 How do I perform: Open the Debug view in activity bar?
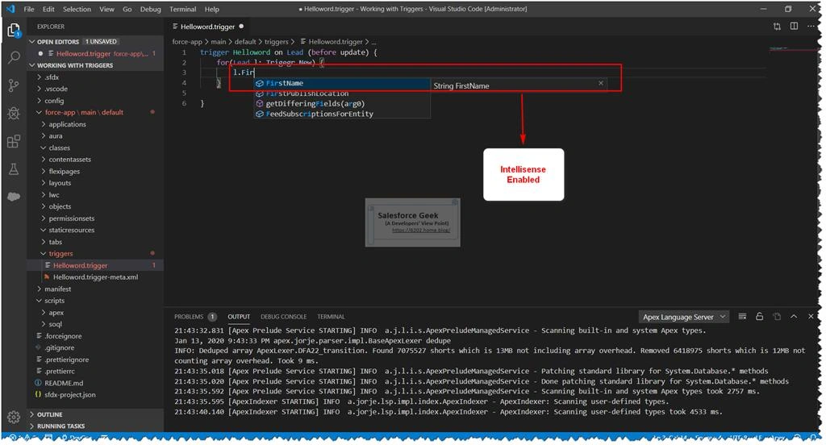[14, 113]
